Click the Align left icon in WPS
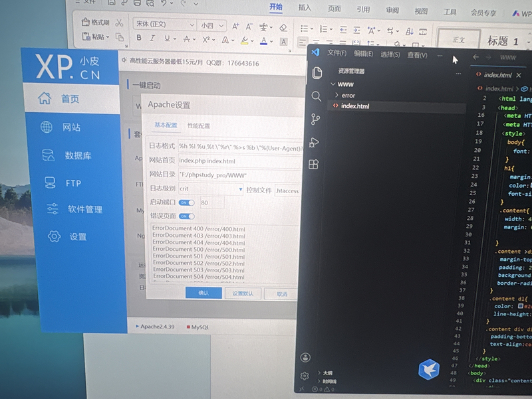This screenshot has height=399, width=532. (x=302, y=42)
